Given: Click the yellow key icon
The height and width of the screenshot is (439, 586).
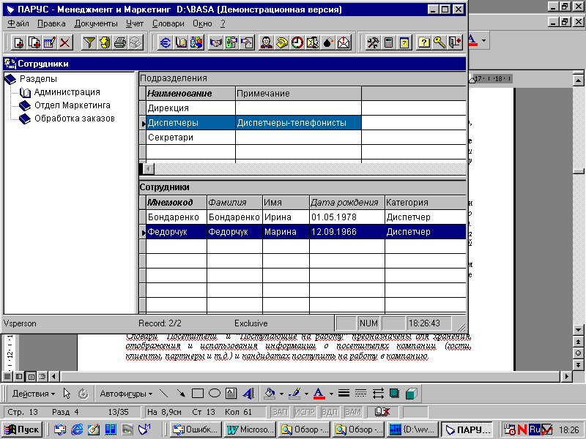Looking at the screenshot, I should click(x=439, y=42).
